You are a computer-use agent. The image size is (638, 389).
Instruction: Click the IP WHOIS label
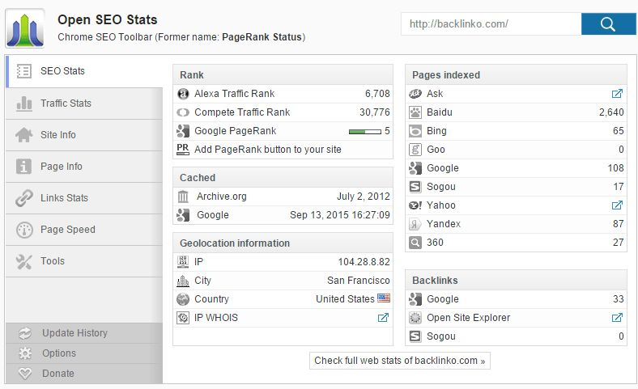pos(216,318)
